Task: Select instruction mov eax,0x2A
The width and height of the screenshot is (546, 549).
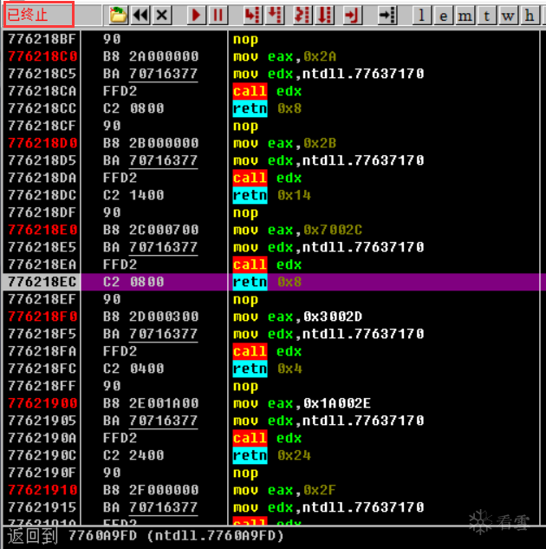Action: (x=285, y=56)
